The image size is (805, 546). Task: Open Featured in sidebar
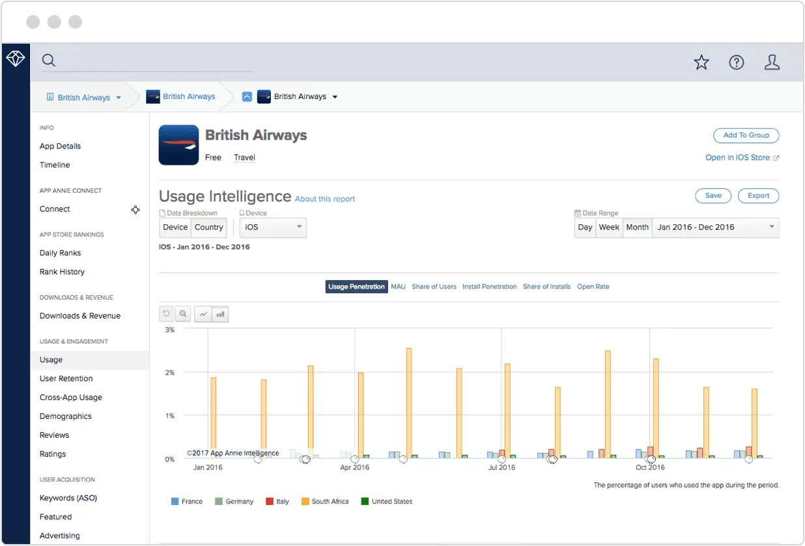[56, 517]
